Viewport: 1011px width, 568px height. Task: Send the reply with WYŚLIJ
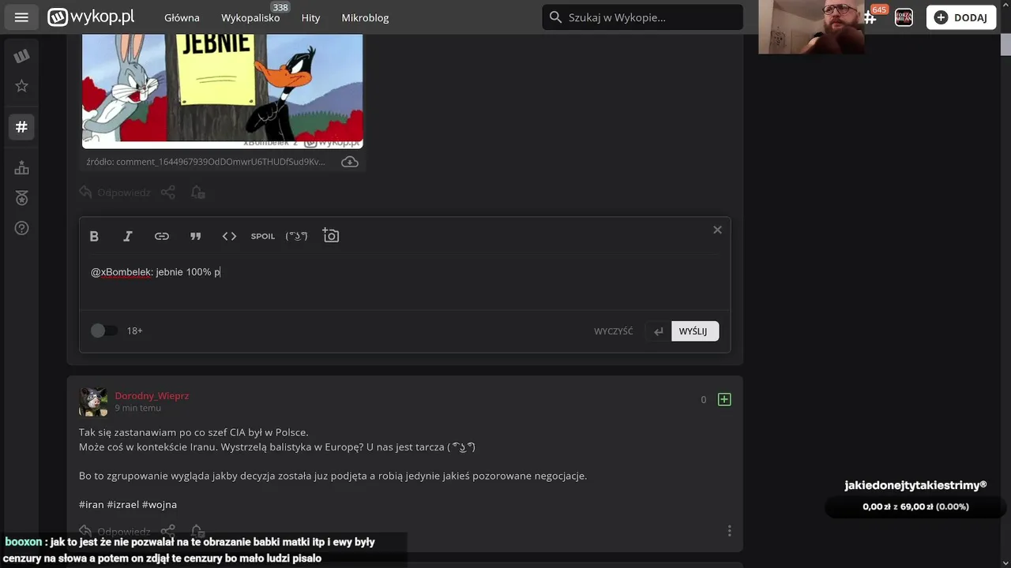click(x=694, y=331)
